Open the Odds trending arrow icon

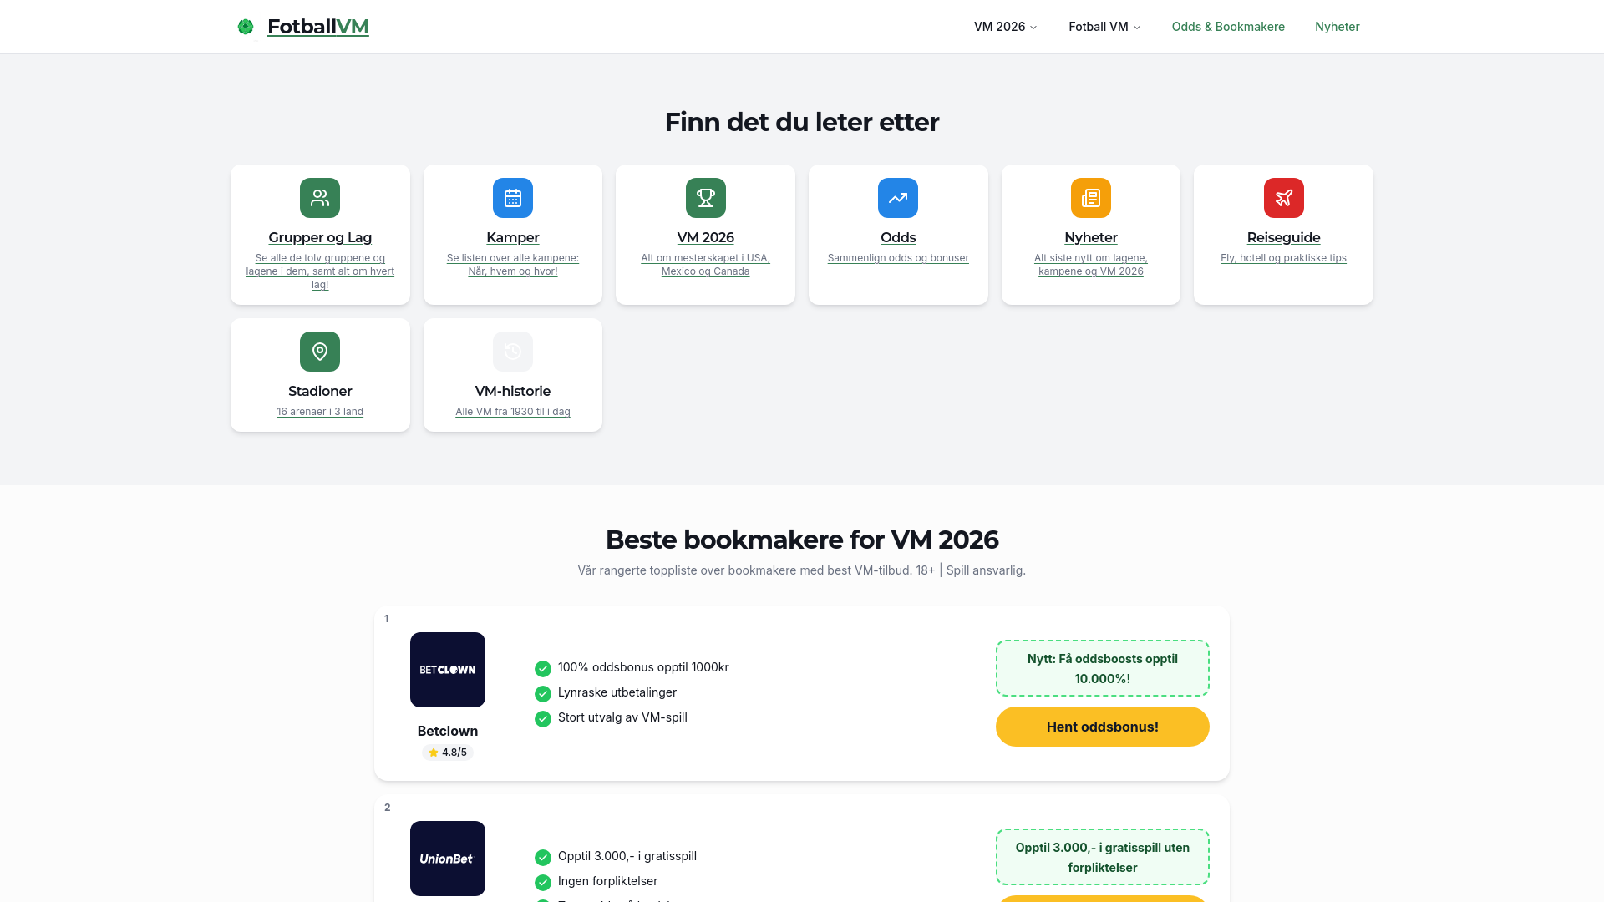tap(898, 198)
